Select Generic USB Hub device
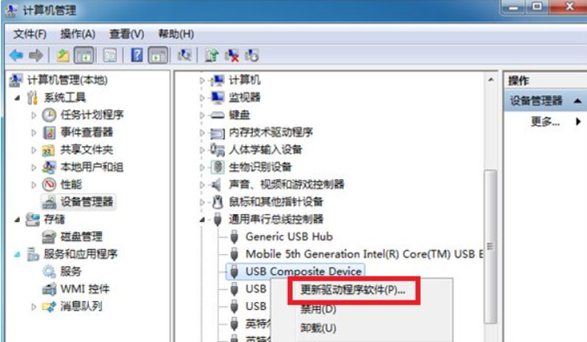This screenshot has width=587, height=342. click(x=289, y=237)
